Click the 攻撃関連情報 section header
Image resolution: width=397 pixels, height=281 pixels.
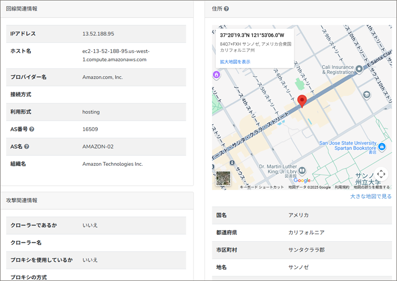pos(21,200)
